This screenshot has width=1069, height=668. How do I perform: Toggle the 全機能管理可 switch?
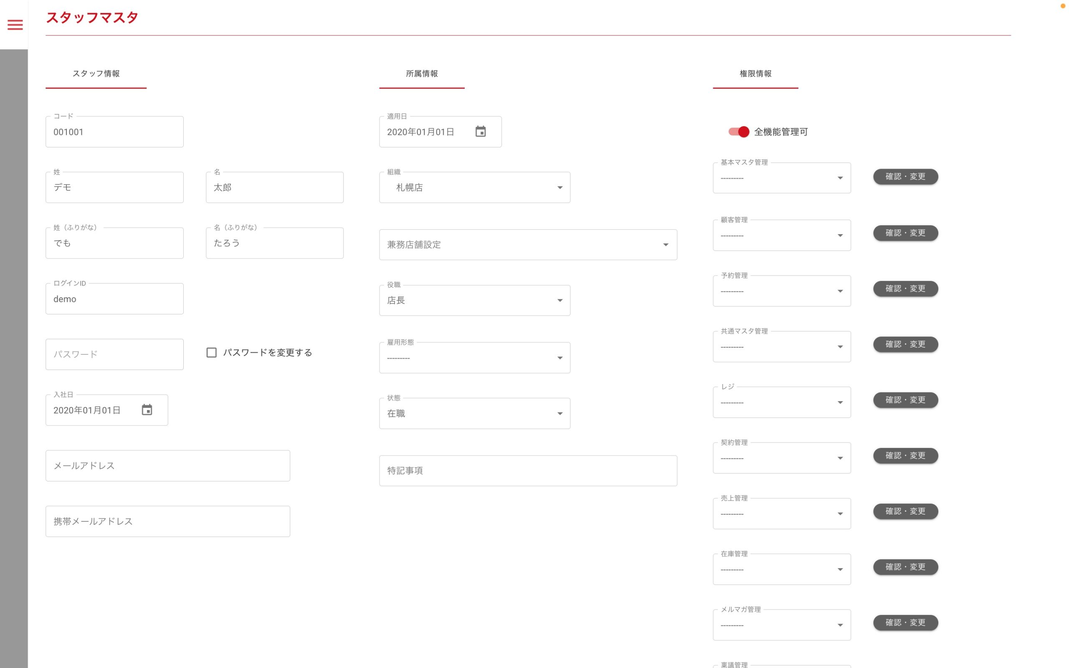739,132
